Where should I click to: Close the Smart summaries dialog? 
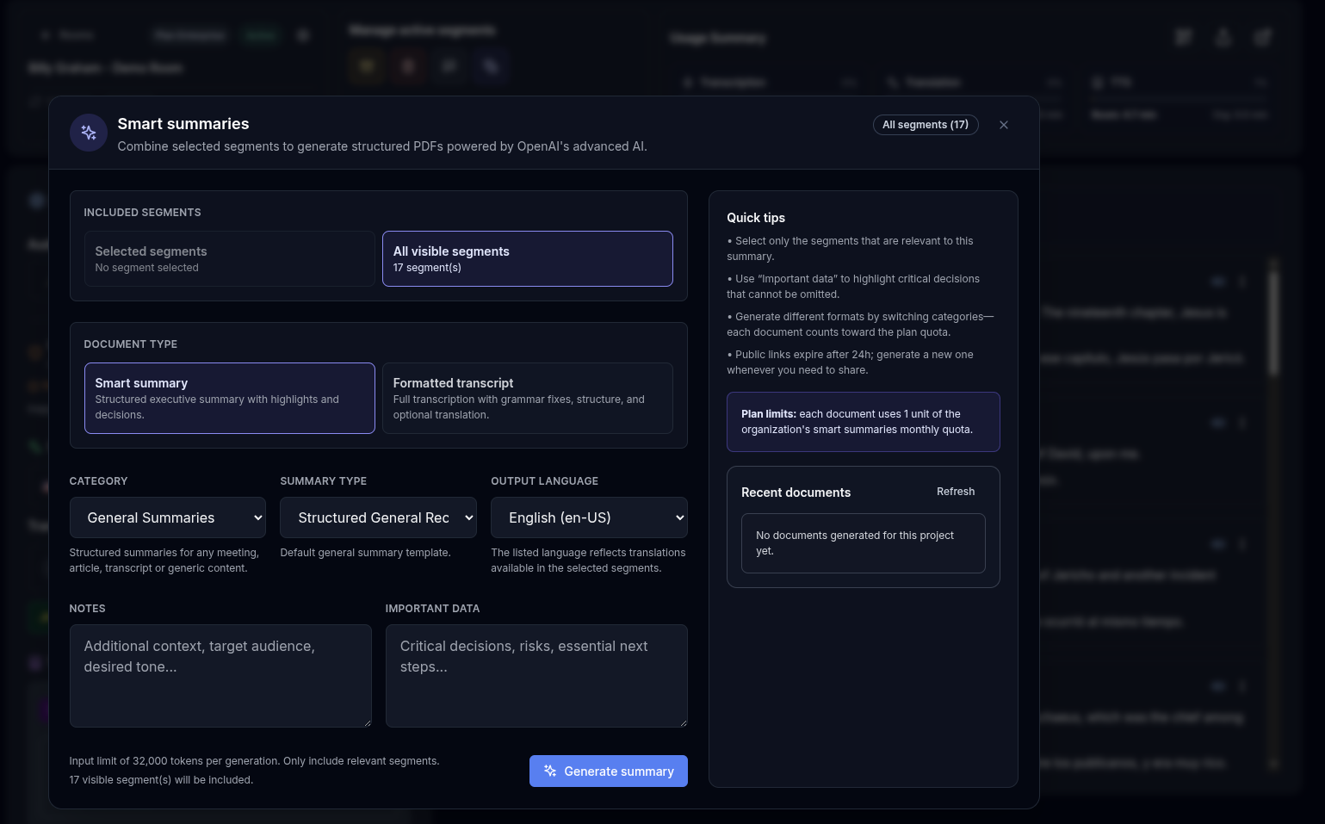(x=1003, y=125)
